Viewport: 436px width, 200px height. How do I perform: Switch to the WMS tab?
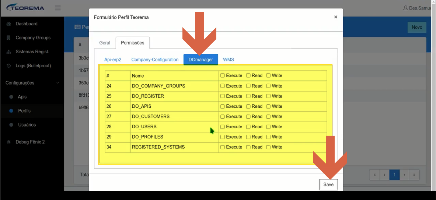click(x=228, y=59)
